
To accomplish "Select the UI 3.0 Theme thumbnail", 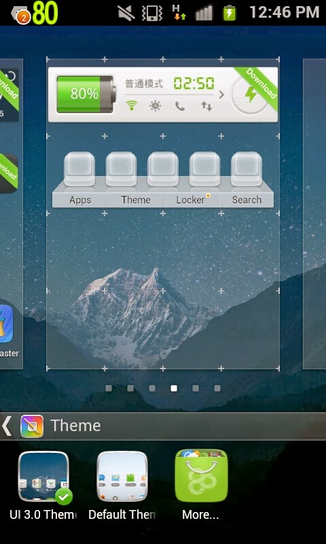I will point(44,477).
